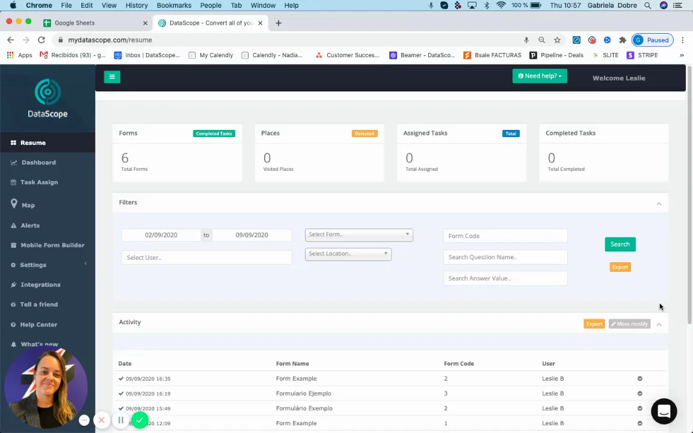
Task: Switch to the Google Sheets tab
Action: coord(75,23)
